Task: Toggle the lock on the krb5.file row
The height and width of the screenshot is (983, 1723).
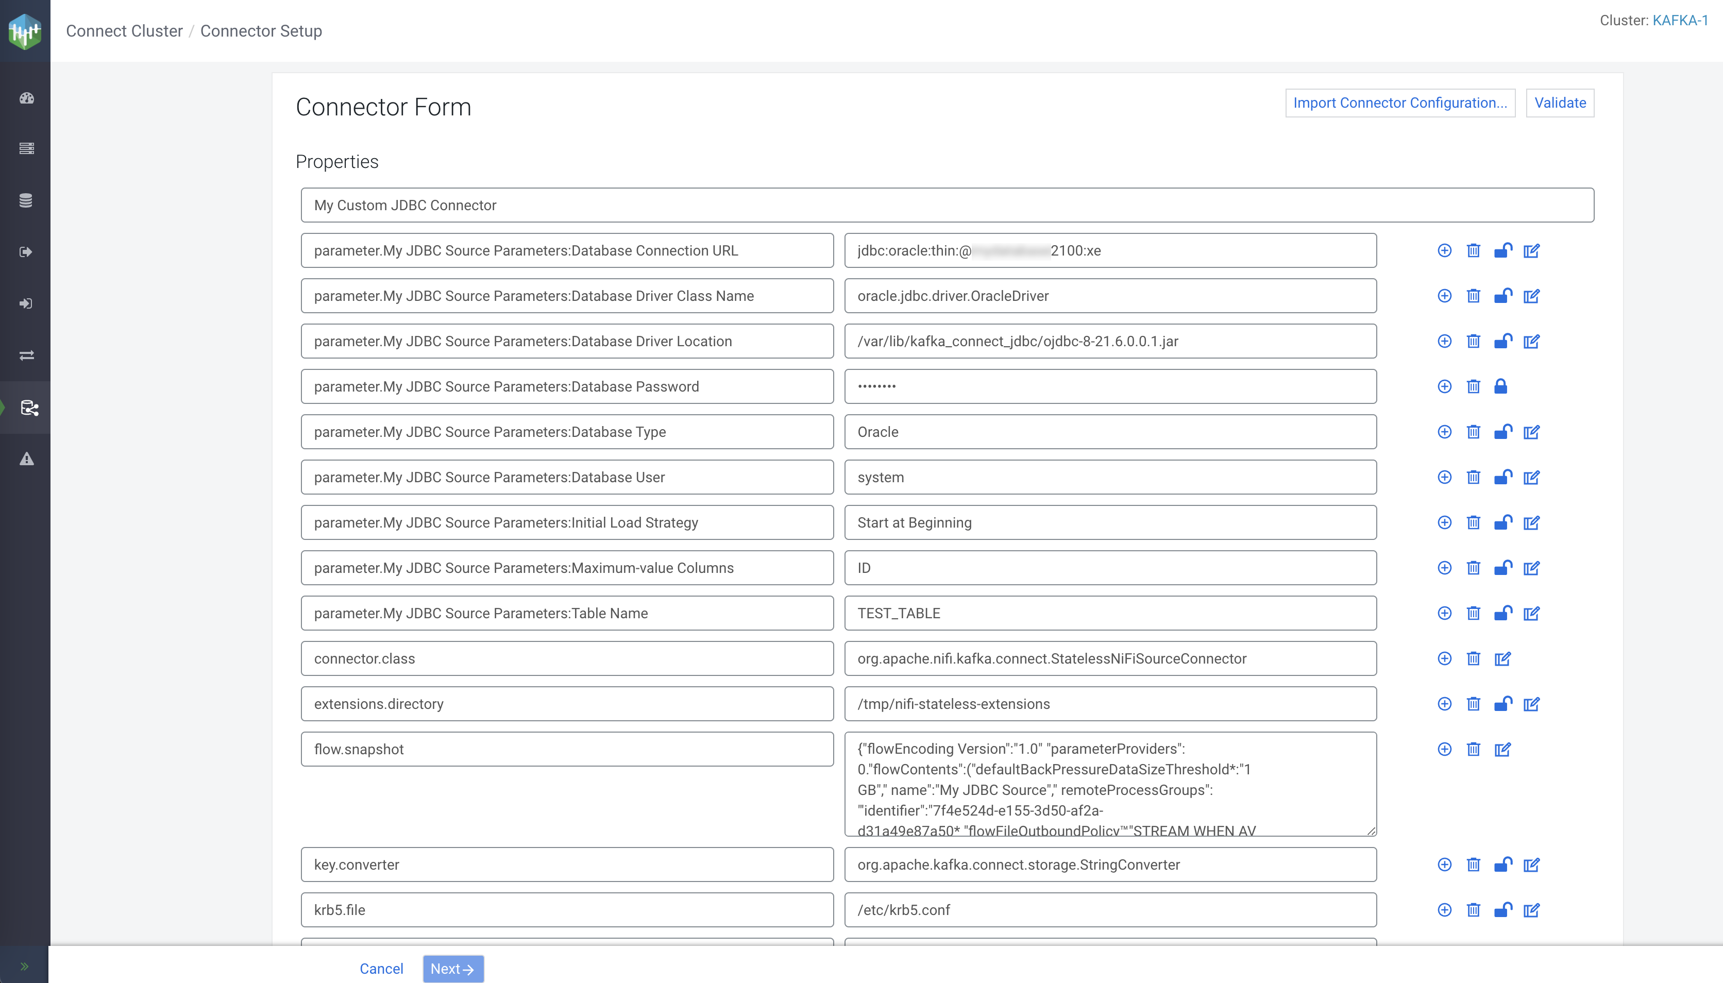Action: (1502, 910)
